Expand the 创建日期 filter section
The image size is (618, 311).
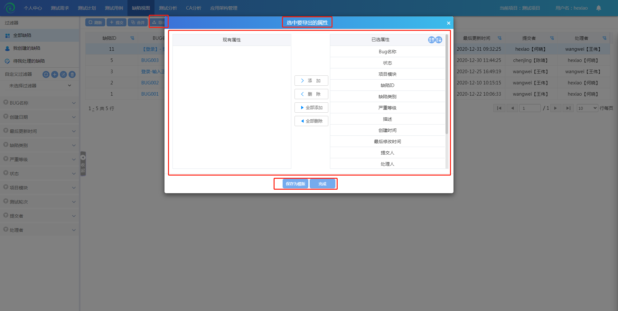pyautogui.click(x=40, y=117)
